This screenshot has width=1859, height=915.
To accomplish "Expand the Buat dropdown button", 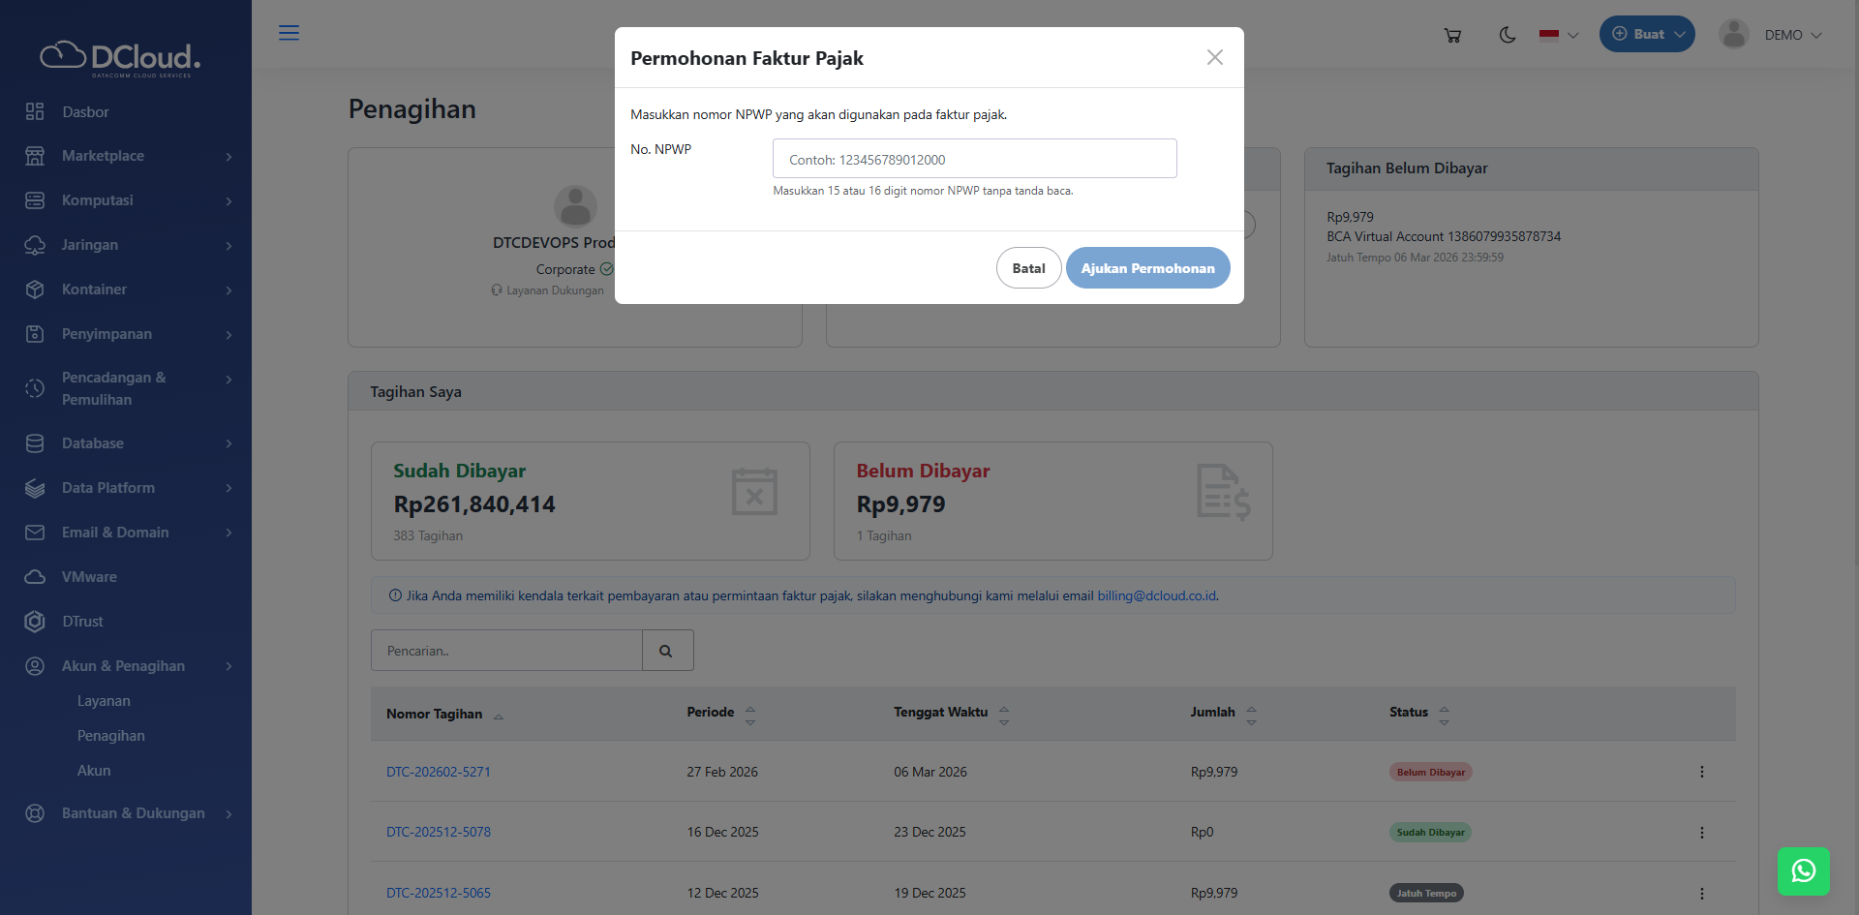I will point(1646,34).
